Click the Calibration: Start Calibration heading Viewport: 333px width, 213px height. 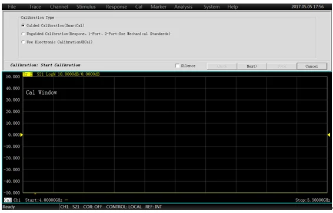click(x=45, y=65)
